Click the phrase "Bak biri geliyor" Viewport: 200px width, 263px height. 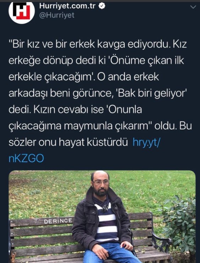(152, 94)
